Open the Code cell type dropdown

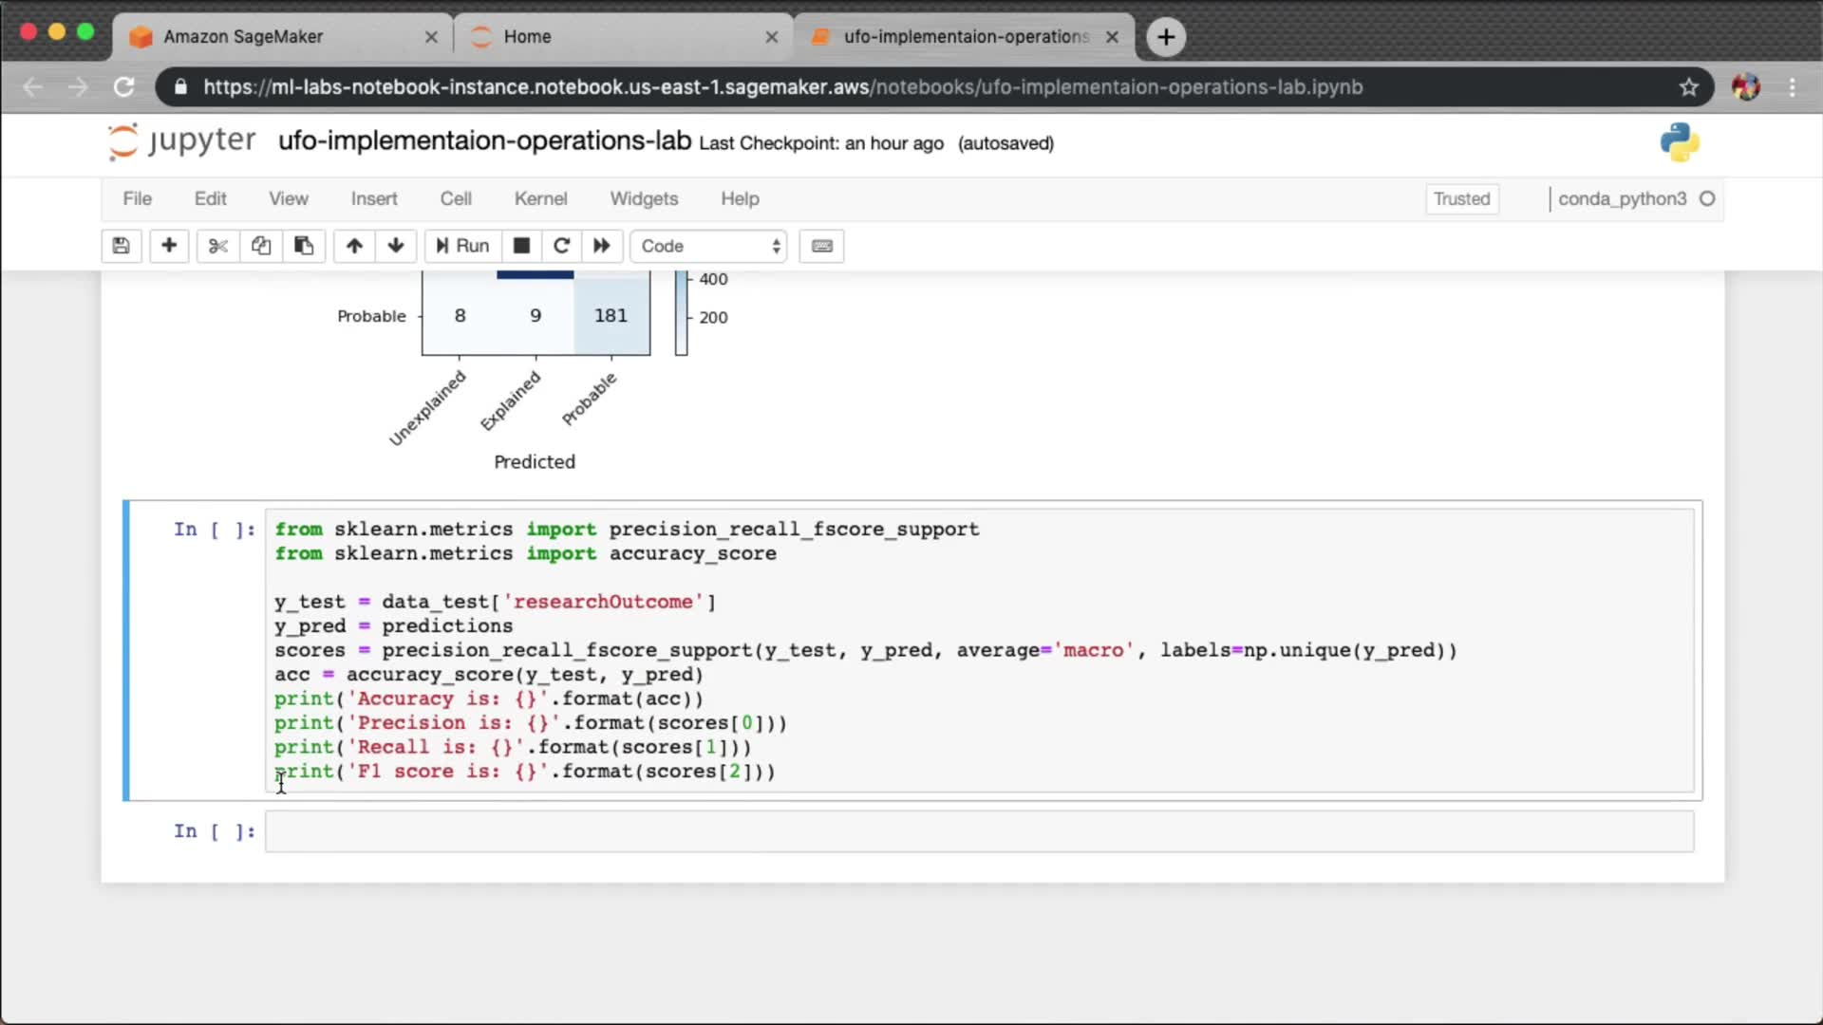pos(709,246)
